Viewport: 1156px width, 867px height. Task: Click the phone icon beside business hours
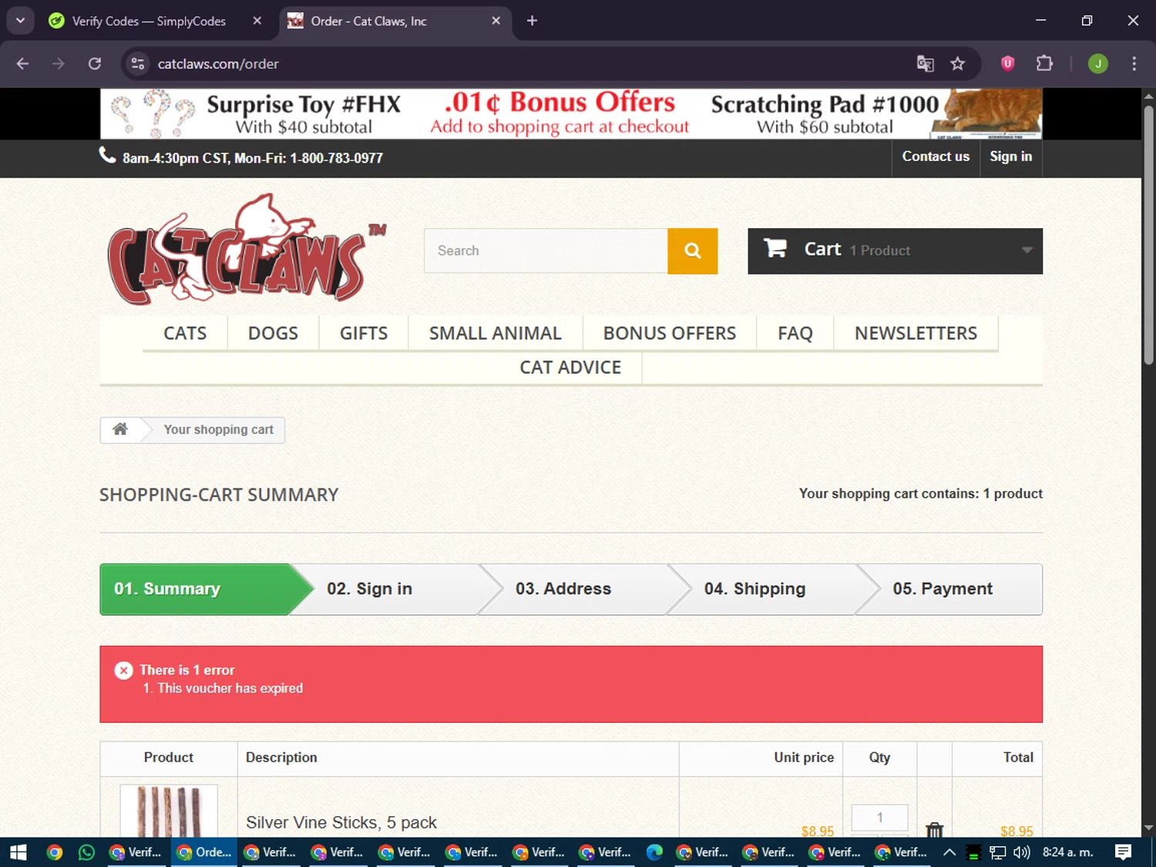pyautogui.click(x=107, y=156)
